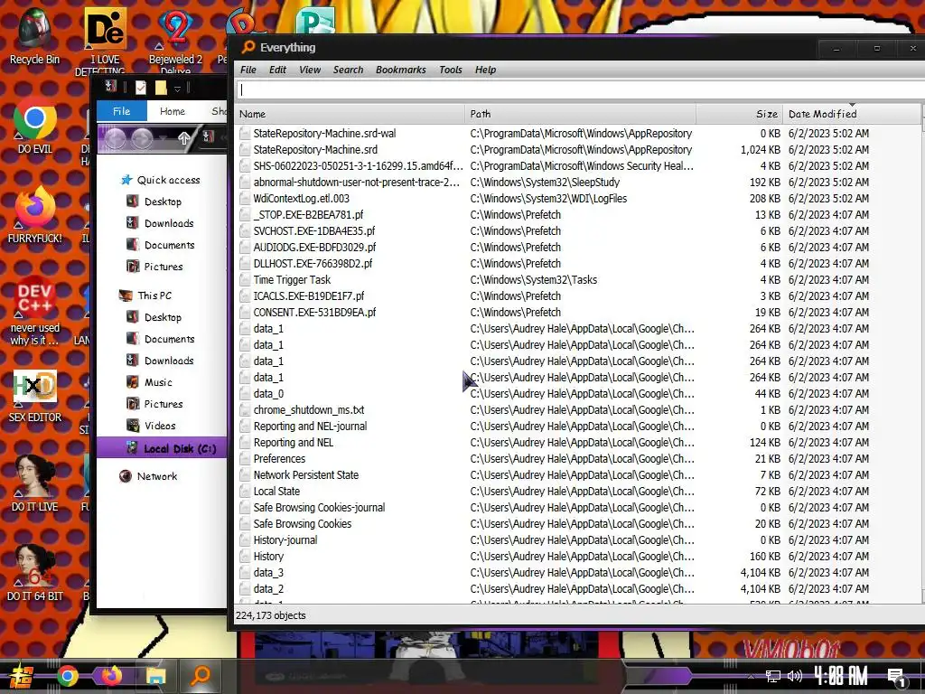Sort results by the Path column header
Screen dimensions: 925x694
[x=581, y=114]
